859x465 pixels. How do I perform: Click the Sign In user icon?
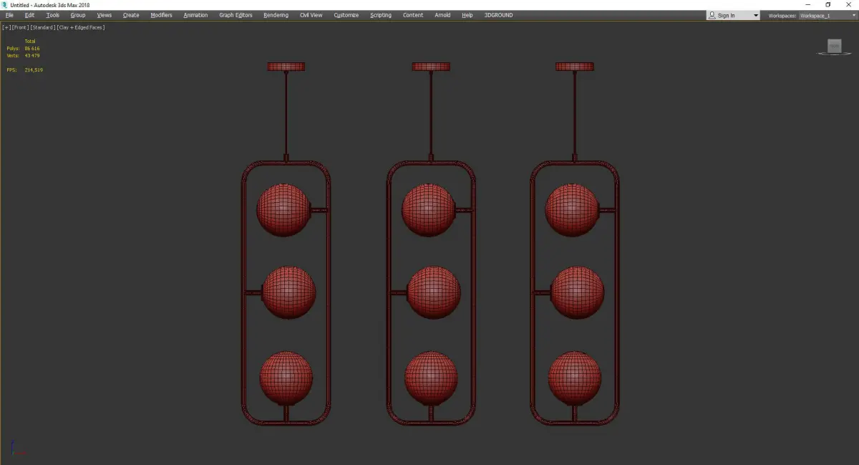pyautogui.click(x=712, y=15)
